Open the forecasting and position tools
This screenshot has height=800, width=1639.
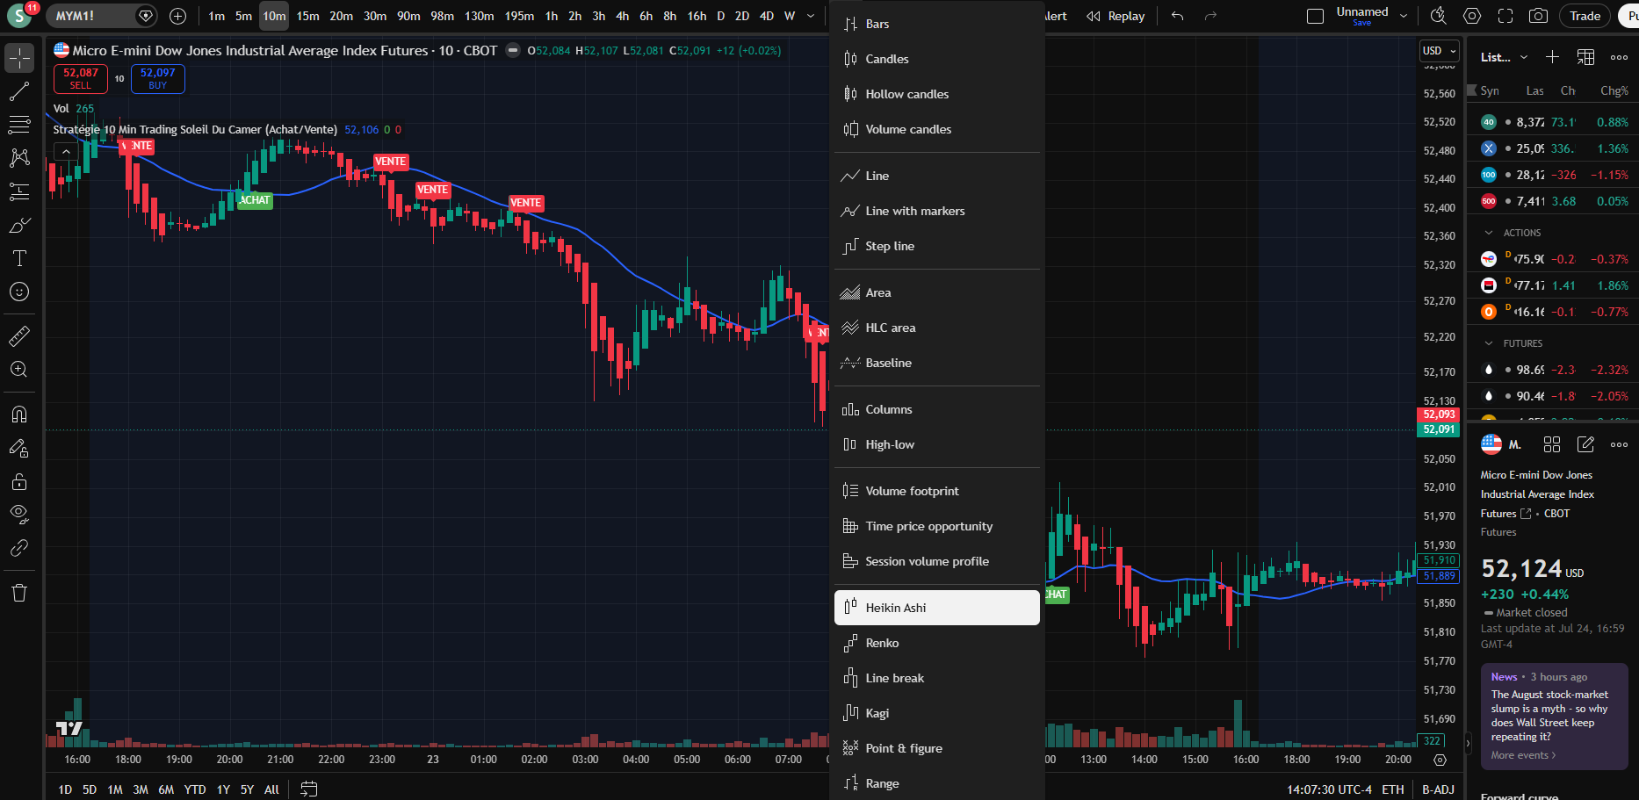coord(19,191)
